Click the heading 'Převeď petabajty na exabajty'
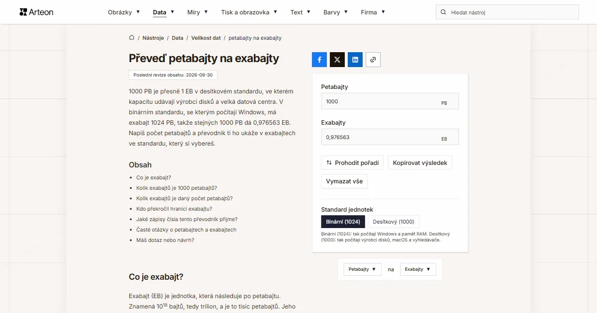Screen dimensions: 597x313 (204, 58)
